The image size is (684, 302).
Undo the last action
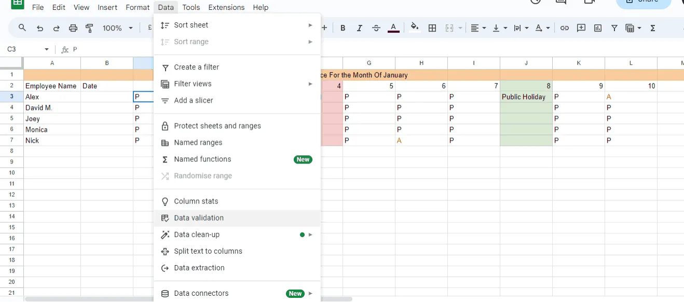(x=40, y=28)
